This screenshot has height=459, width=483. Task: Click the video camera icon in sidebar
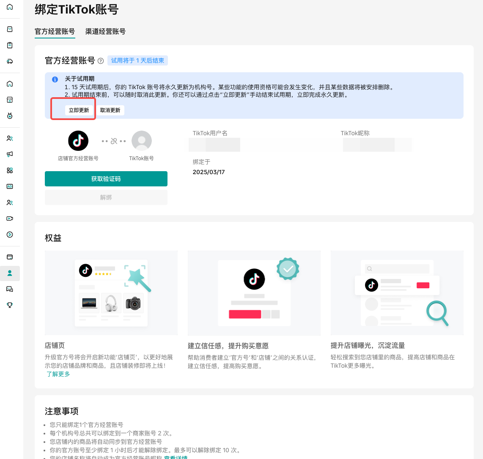point(10,219)
